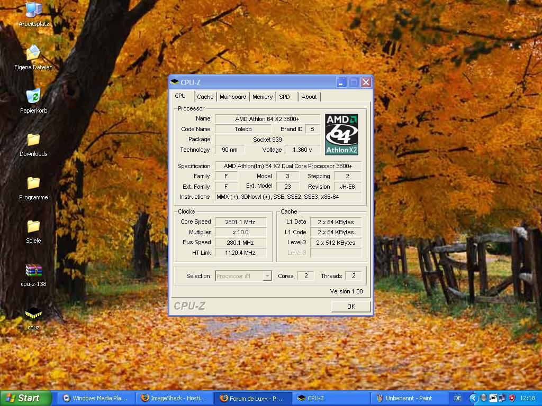This screenshot has height=406, width=542.
Task: Click the Technology value '90 nm'
Action: [230, 150]
